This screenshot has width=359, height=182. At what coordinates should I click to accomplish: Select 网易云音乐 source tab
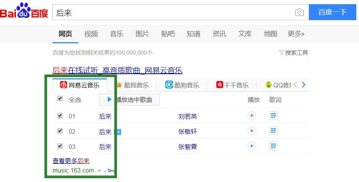[80, 85]
